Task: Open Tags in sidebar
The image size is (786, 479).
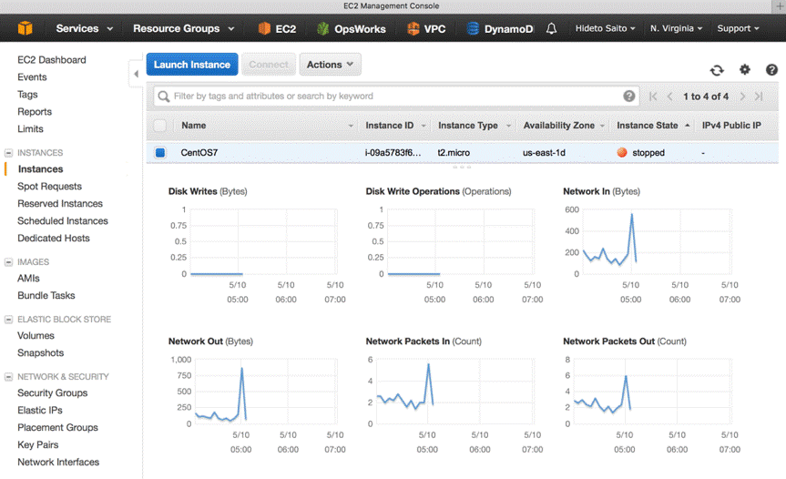Action: [27, 94]
